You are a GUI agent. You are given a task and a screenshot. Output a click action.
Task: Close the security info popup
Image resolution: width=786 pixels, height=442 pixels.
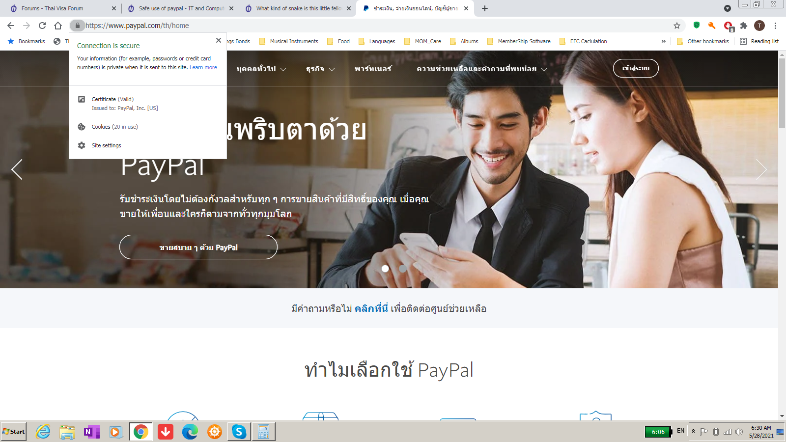coord(219,40)
